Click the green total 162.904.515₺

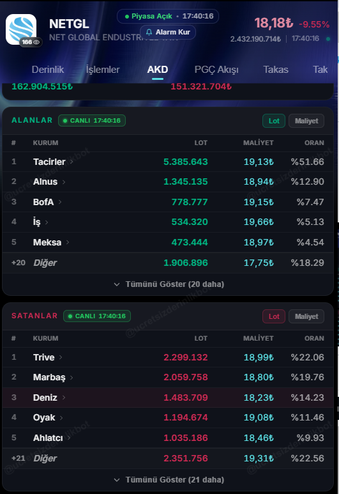click(x=42, y=87)
